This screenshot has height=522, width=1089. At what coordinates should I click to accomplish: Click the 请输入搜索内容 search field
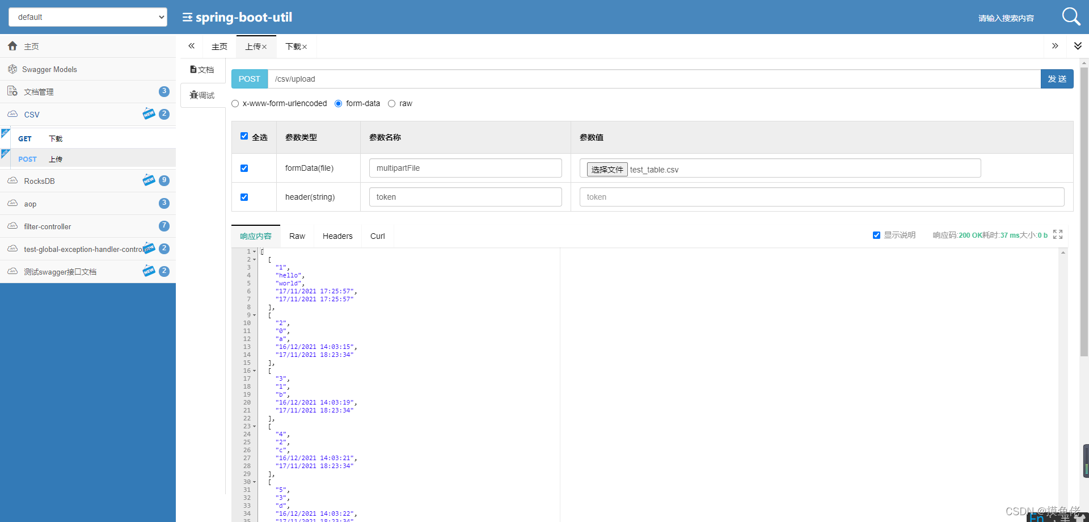point(1006,18)
